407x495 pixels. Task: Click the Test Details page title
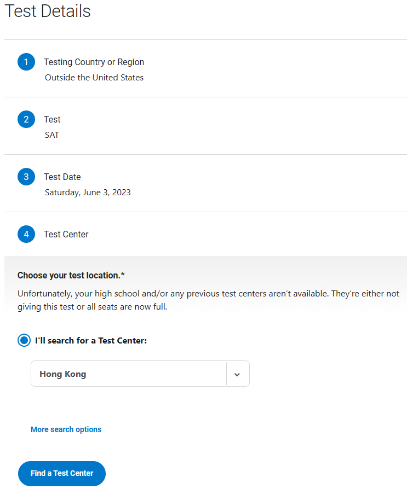48,11
